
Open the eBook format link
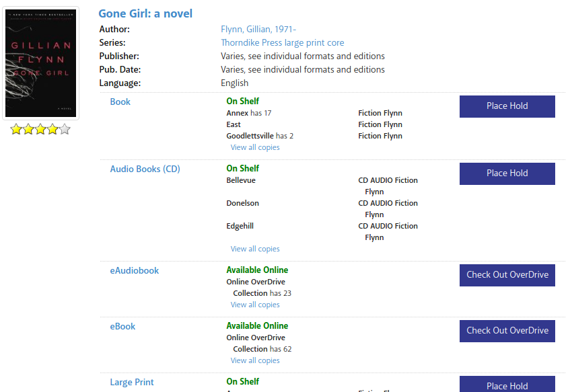click(x=122, y=326)
